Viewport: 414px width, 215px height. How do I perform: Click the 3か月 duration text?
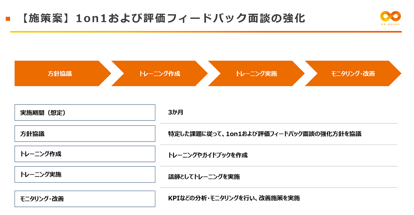176,112
